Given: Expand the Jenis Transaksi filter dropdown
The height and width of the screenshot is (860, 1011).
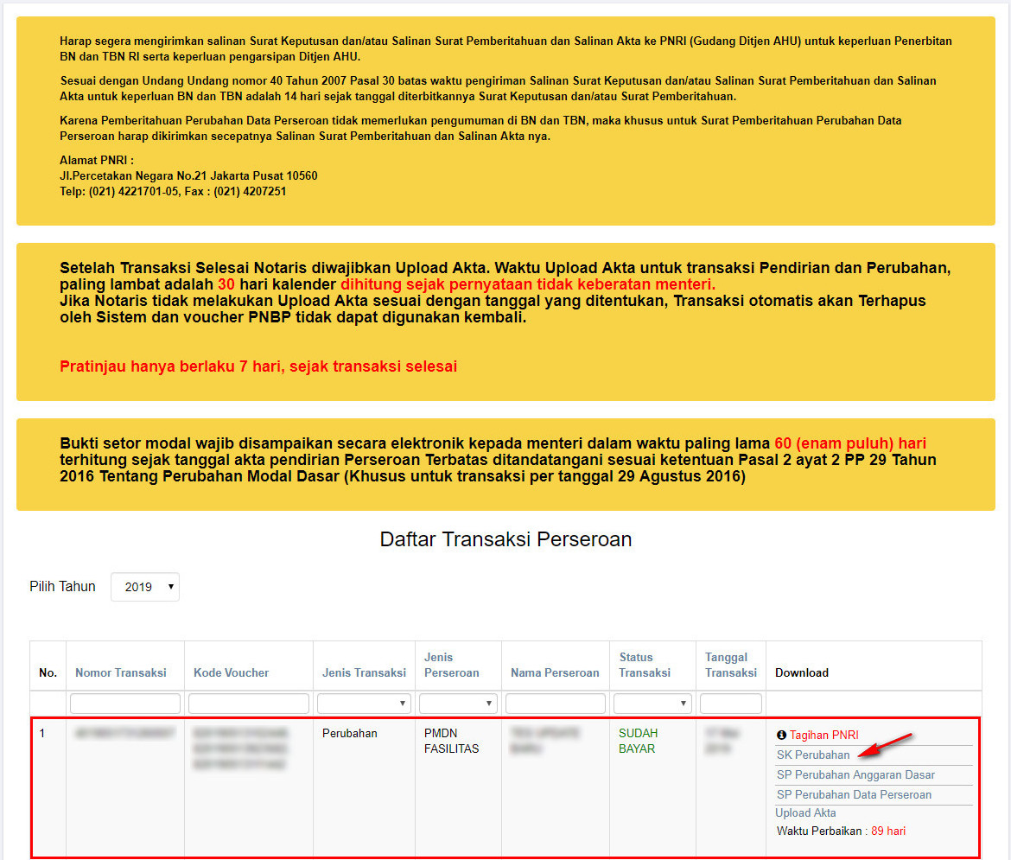Looking at the screenshot, I should [363, 704].
